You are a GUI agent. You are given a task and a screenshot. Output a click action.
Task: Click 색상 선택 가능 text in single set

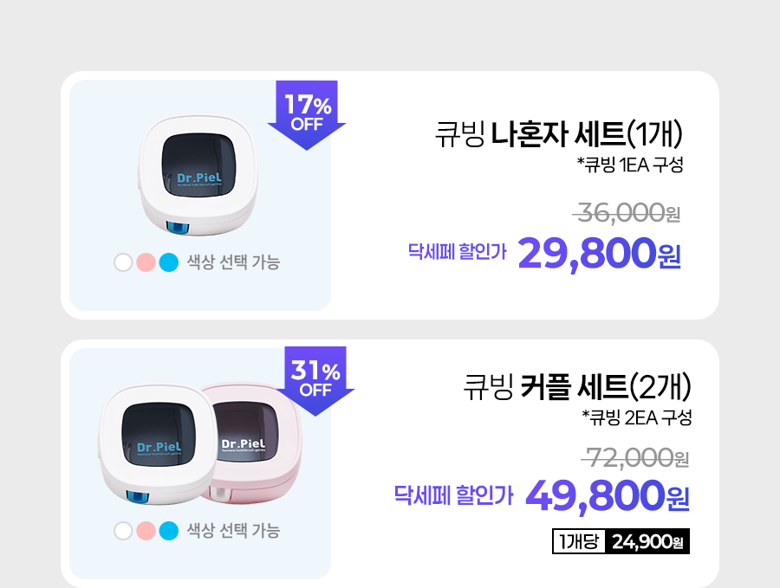(233, 262)
